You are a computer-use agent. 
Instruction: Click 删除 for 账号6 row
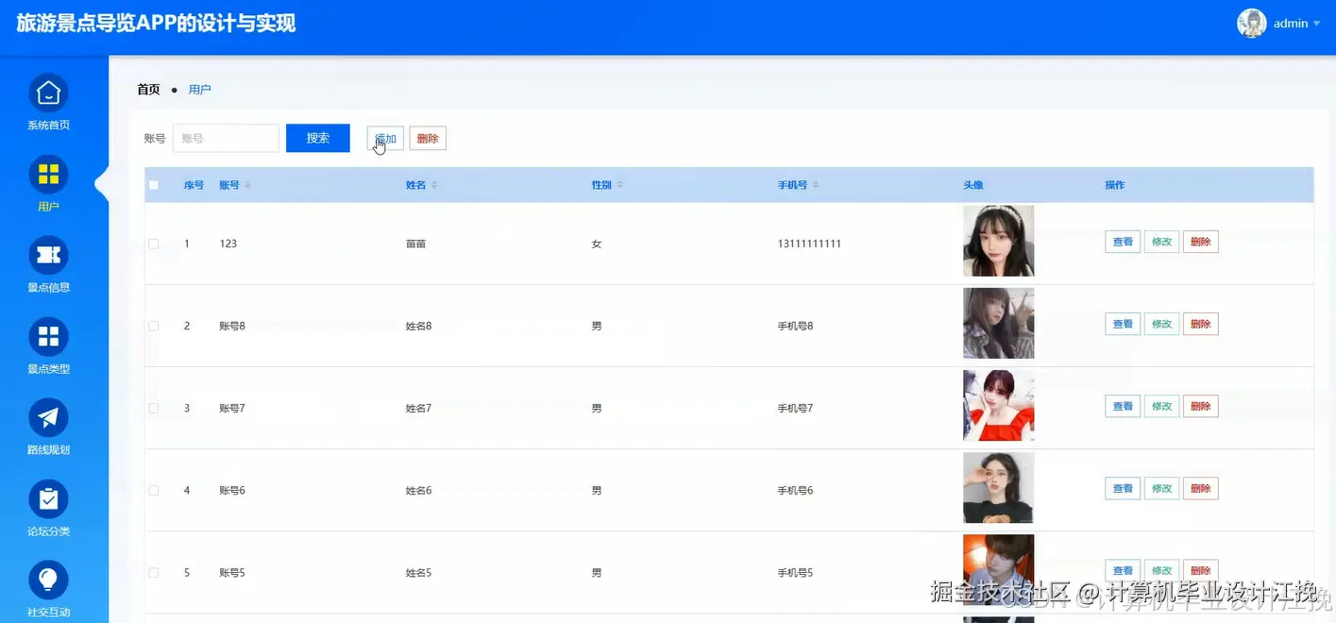(1201, 489)
